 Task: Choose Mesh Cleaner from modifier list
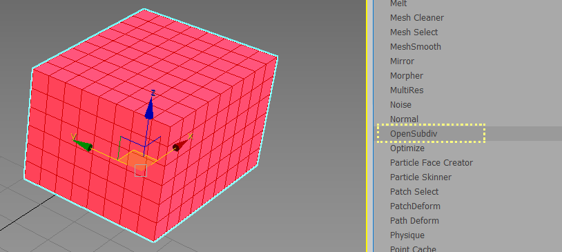[467, 17]
